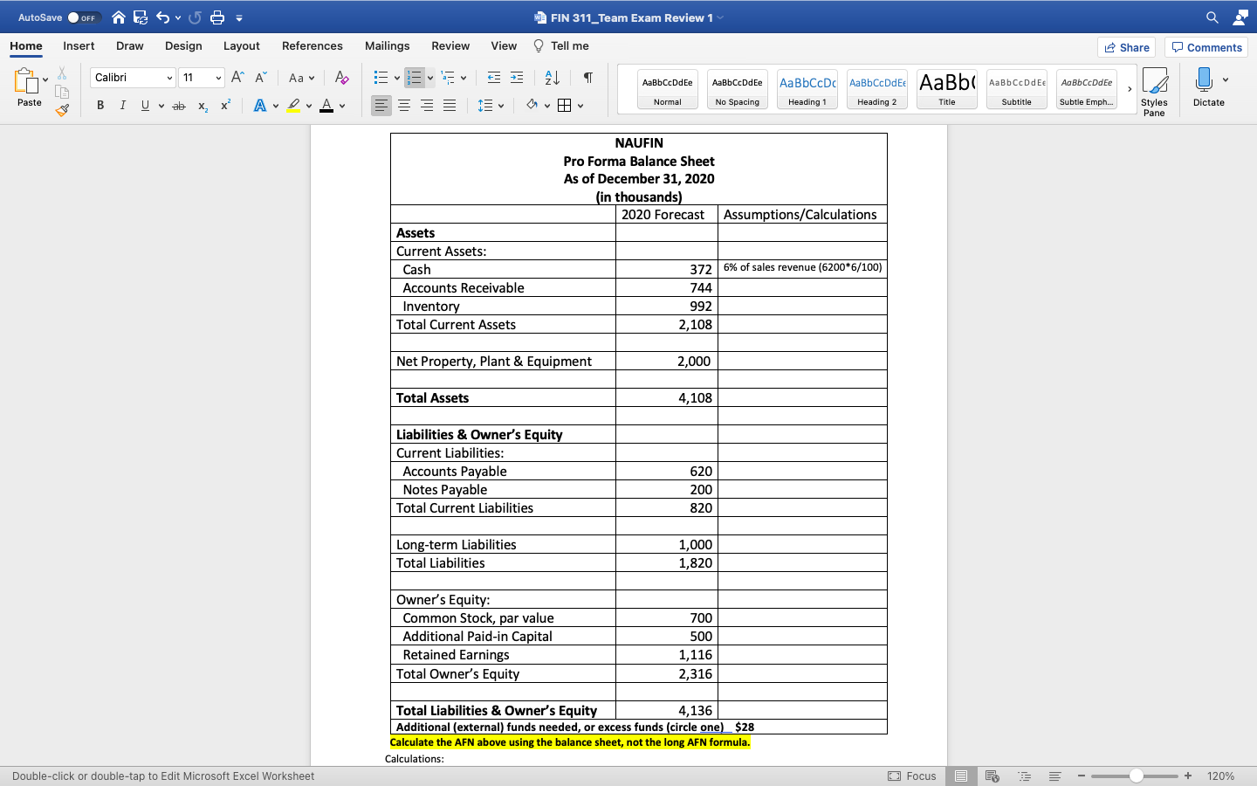Screen dimensions: 1257x786
Task: Undo the last action
Action: (x=162, y=17)
